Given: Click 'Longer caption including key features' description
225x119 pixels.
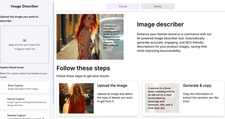Looking at the screenshot, I should pyautogui.click(x=27, y=104).
